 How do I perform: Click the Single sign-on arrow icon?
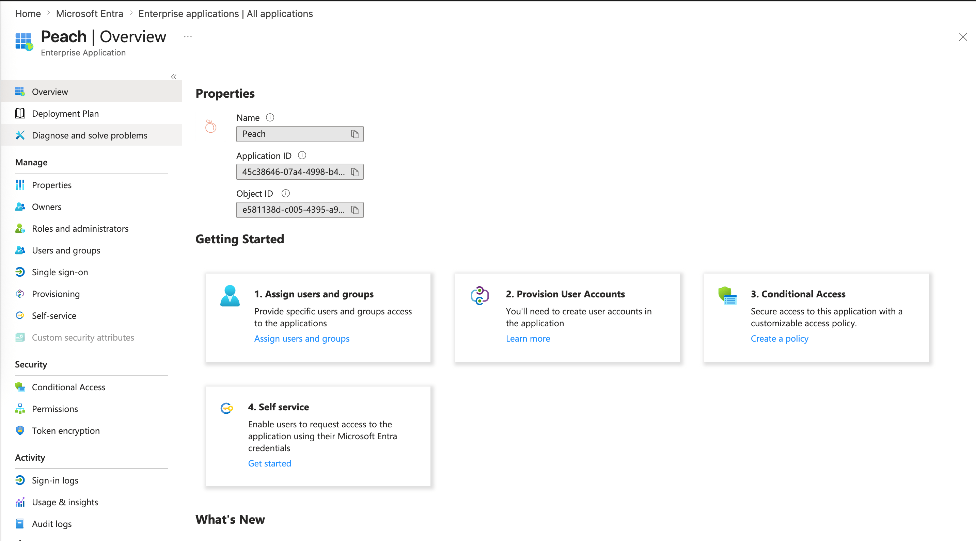[x=20, y=272]
